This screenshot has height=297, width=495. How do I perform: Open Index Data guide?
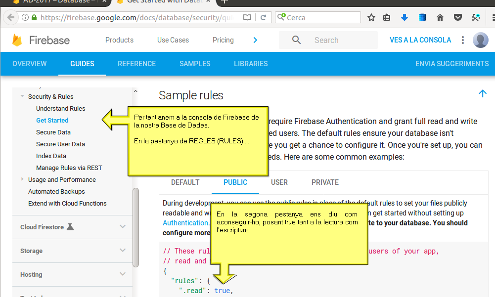pos(51,156)
